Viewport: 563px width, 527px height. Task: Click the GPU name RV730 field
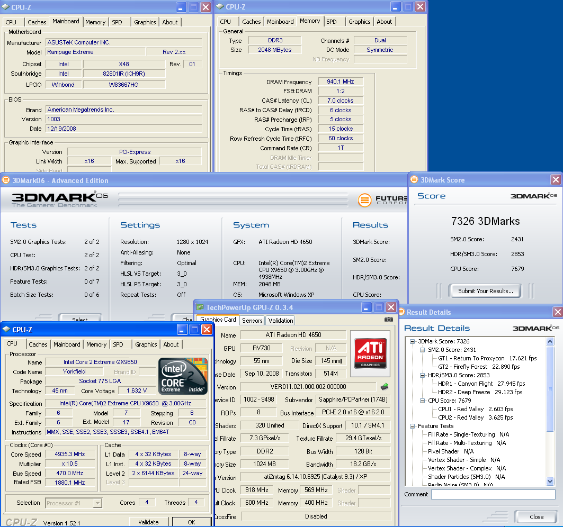point(262,348)
